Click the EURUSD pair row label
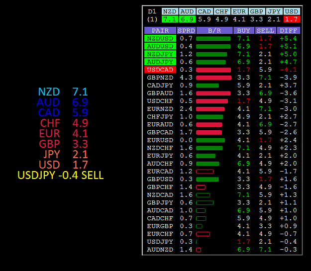Screen dimensions: 311x271 click(x=160, y=140)
